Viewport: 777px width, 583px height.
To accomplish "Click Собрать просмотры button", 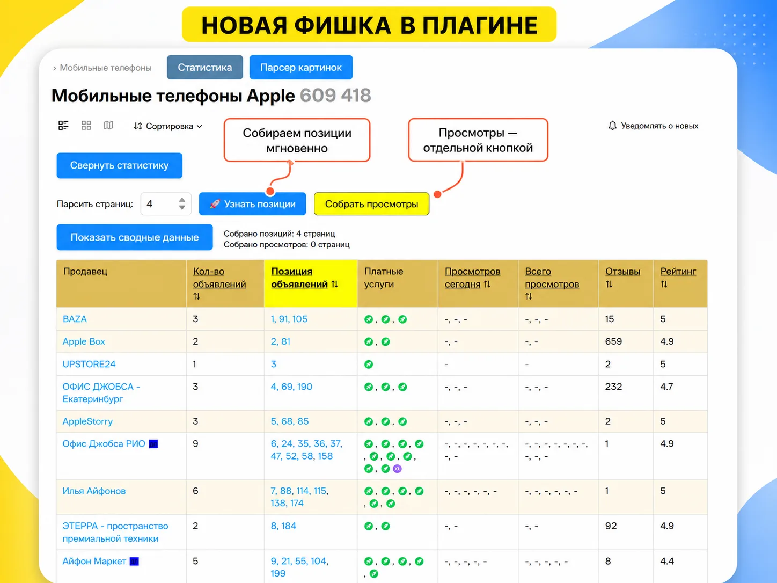I will pyautogui.click(x=371, y=204).
